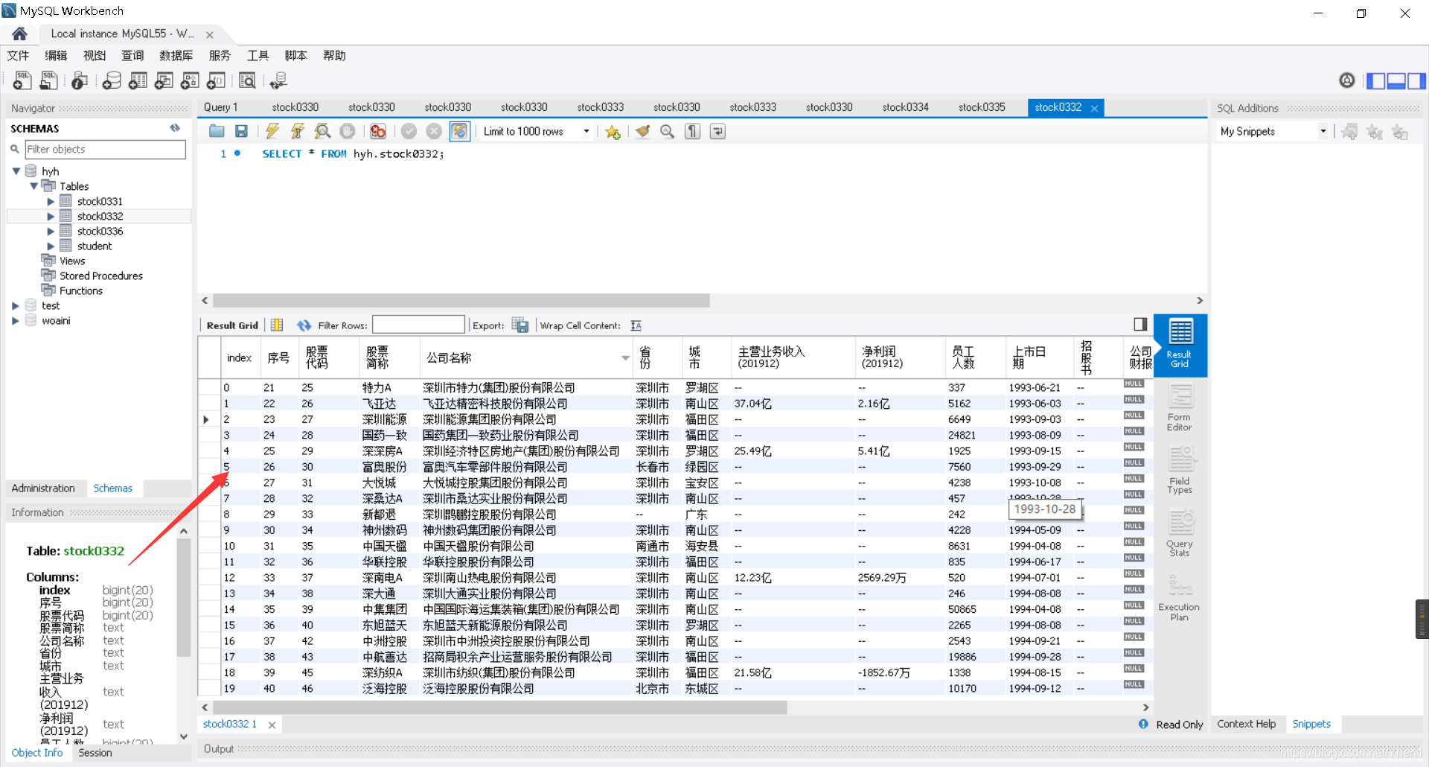
Task: Expand the woaini schema node
Action: click(x=16, y=320)
